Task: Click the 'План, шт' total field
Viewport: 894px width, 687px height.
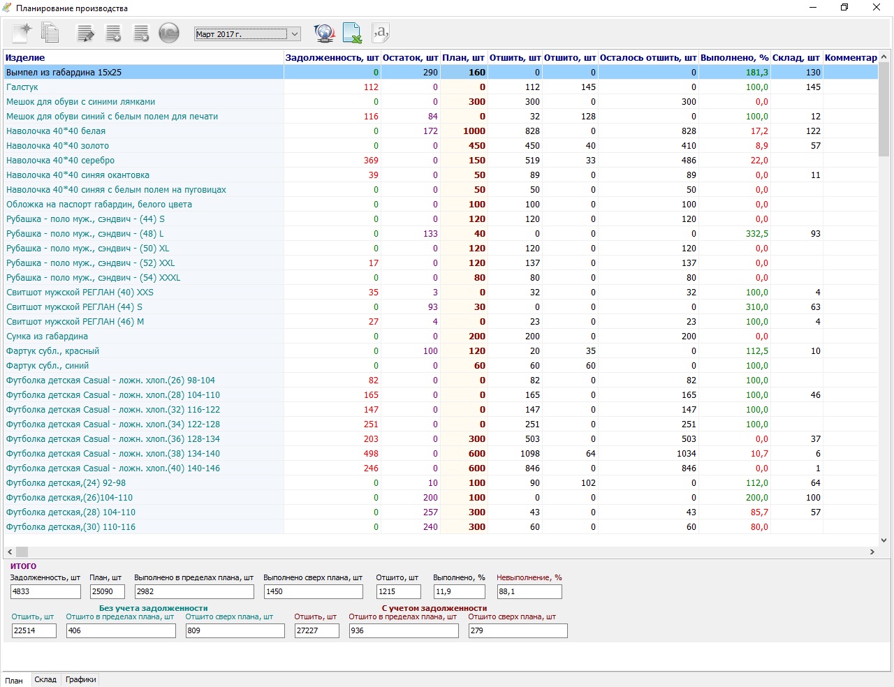Action: 107,591
